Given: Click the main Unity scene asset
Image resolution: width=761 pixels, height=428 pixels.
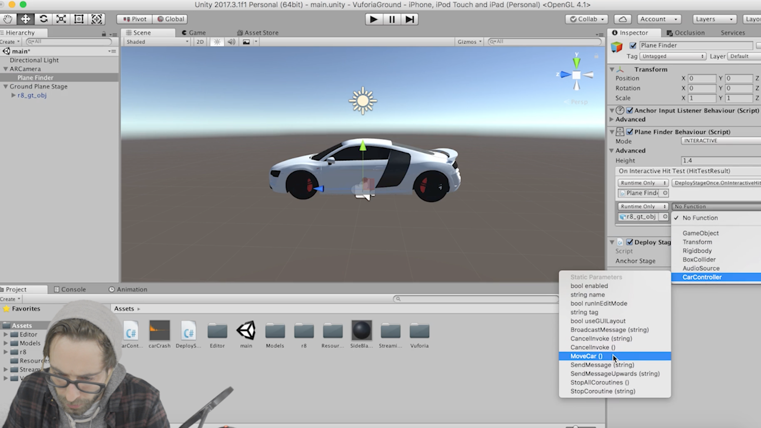Looking at the screenshot, I should pos(246,334).
